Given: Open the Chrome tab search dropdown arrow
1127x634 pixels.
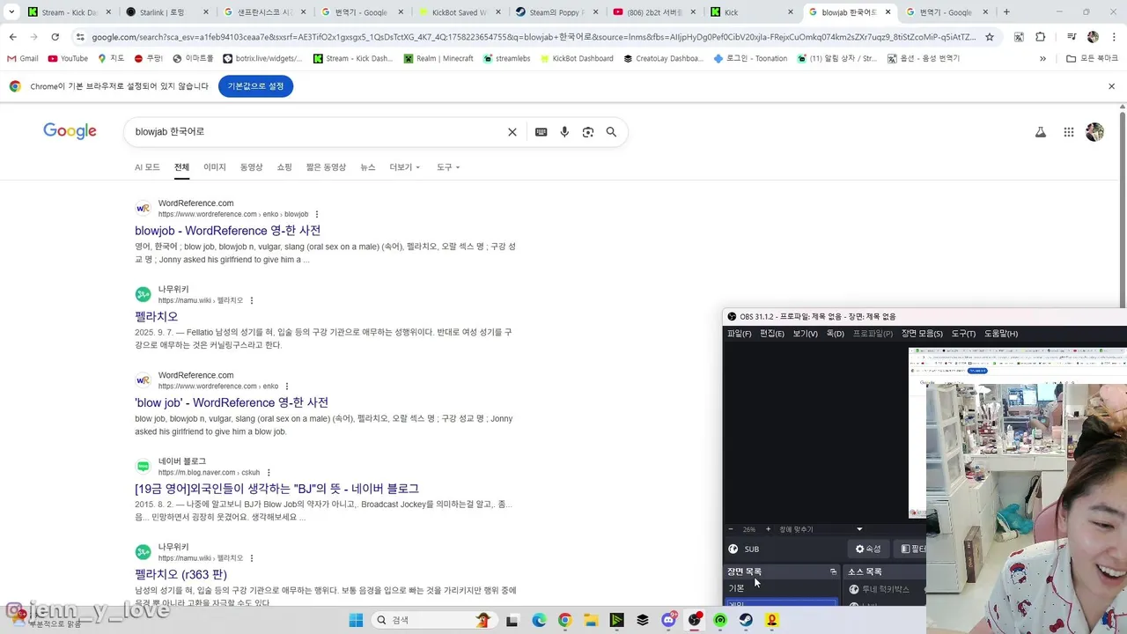Looking at the screenshot, I should click(12, 12).
